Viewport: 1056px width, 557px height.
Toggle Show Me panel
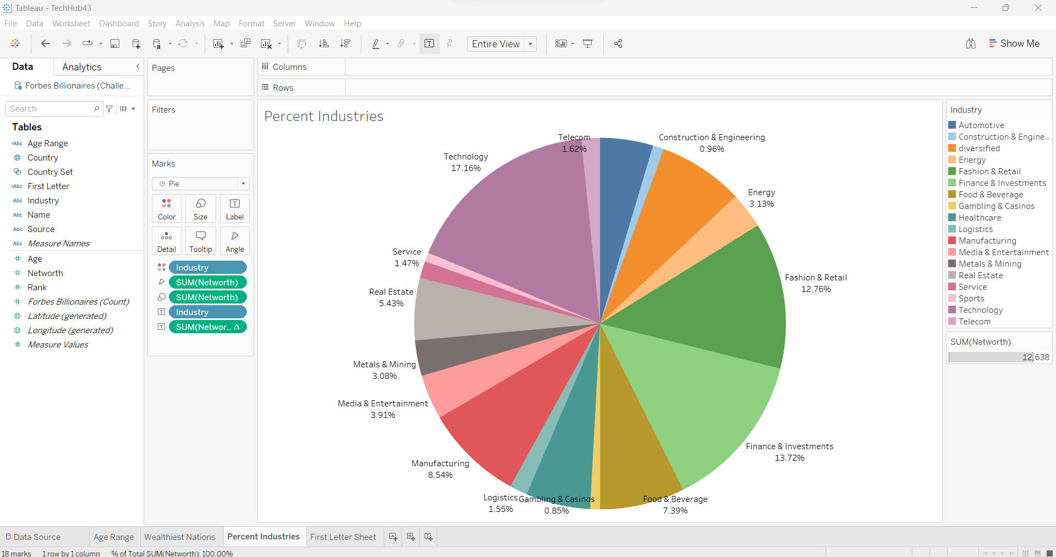coord(1014,43)
